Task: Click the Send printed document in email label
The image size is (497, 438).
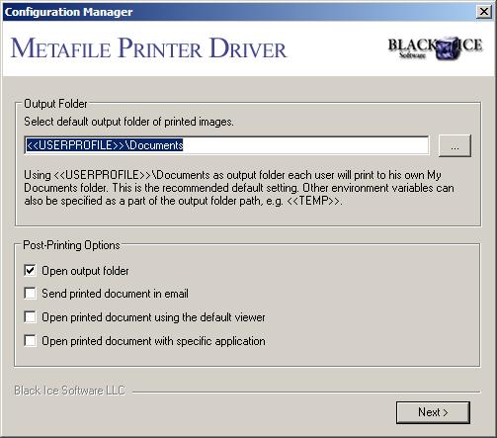Action: 115,294
